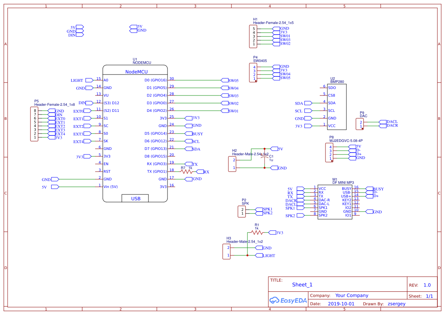Select the LIGHT net flag at NodeMCU A0
445x315 pixels.
click(81, 80)
